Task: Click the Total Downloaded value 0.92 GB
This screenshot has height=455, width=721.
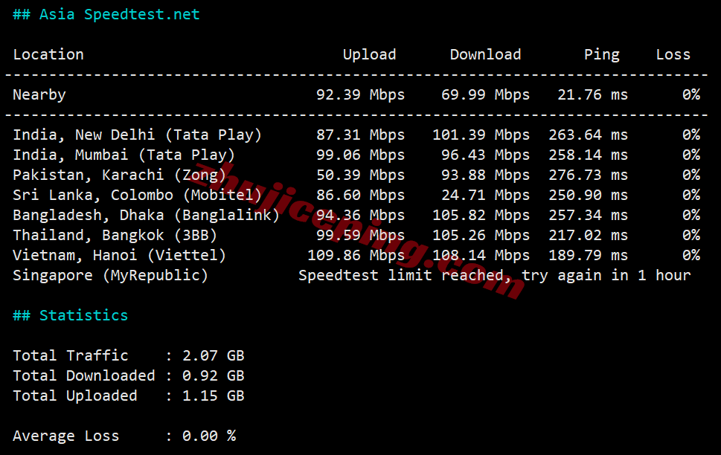Action: tap(214, 375)
